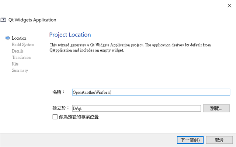Click the Qt Widgets Application title text
Screen dimensions: 236x147
click(x=32, y=20)
